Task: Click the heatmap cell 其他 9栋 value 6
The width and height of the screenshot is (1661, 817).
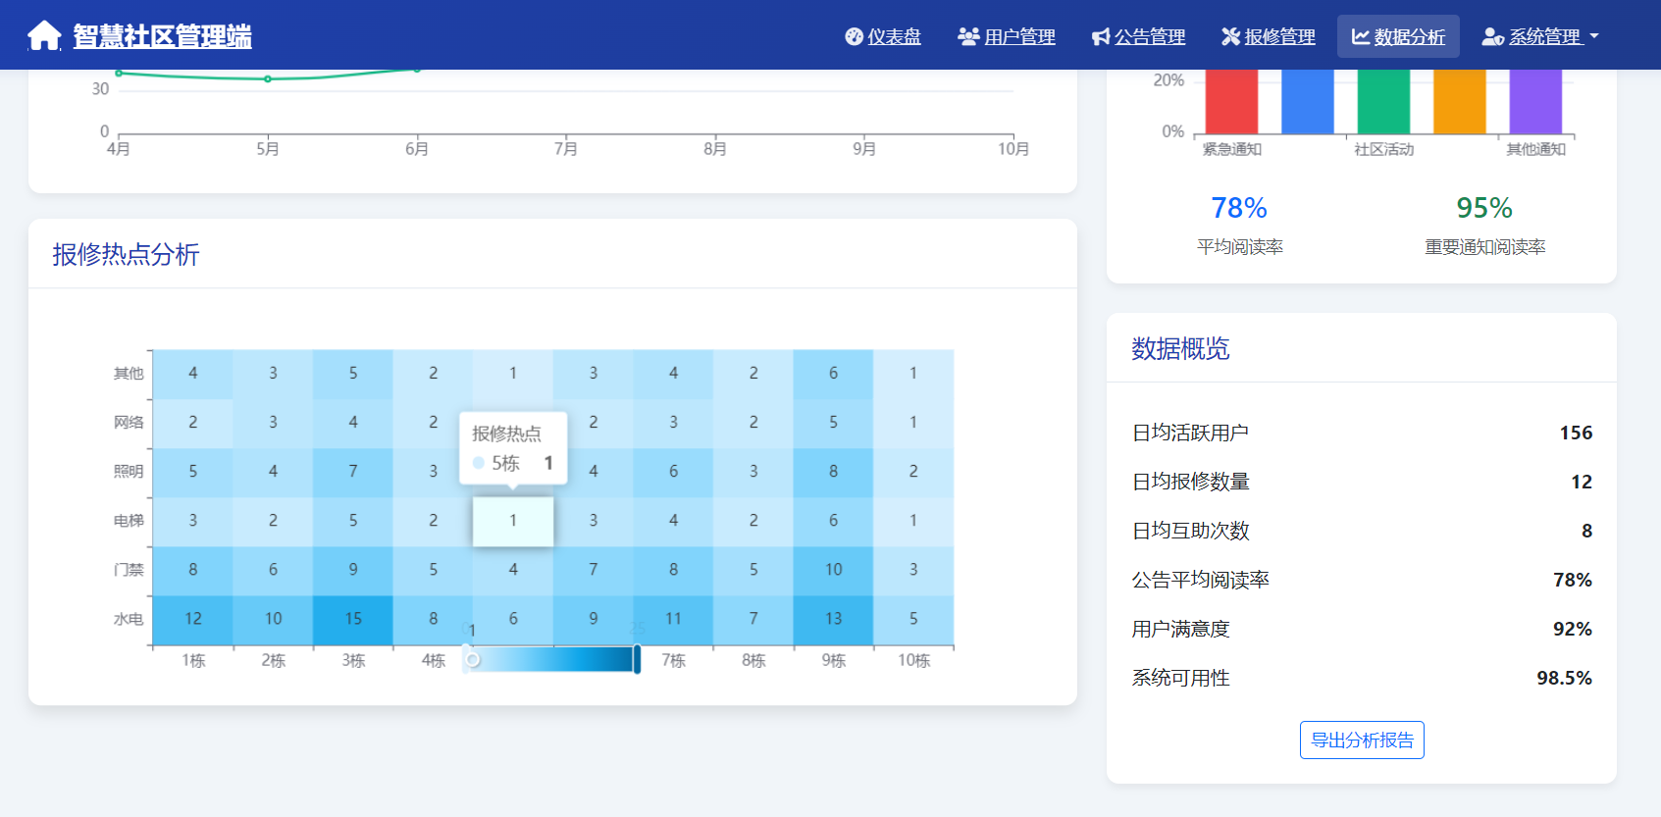Action: tap(834, 374)
